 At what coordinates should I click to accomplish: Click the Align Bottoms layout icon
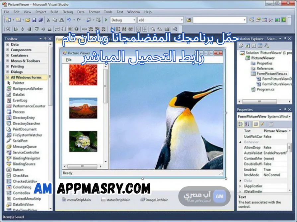tap(50, 29)
